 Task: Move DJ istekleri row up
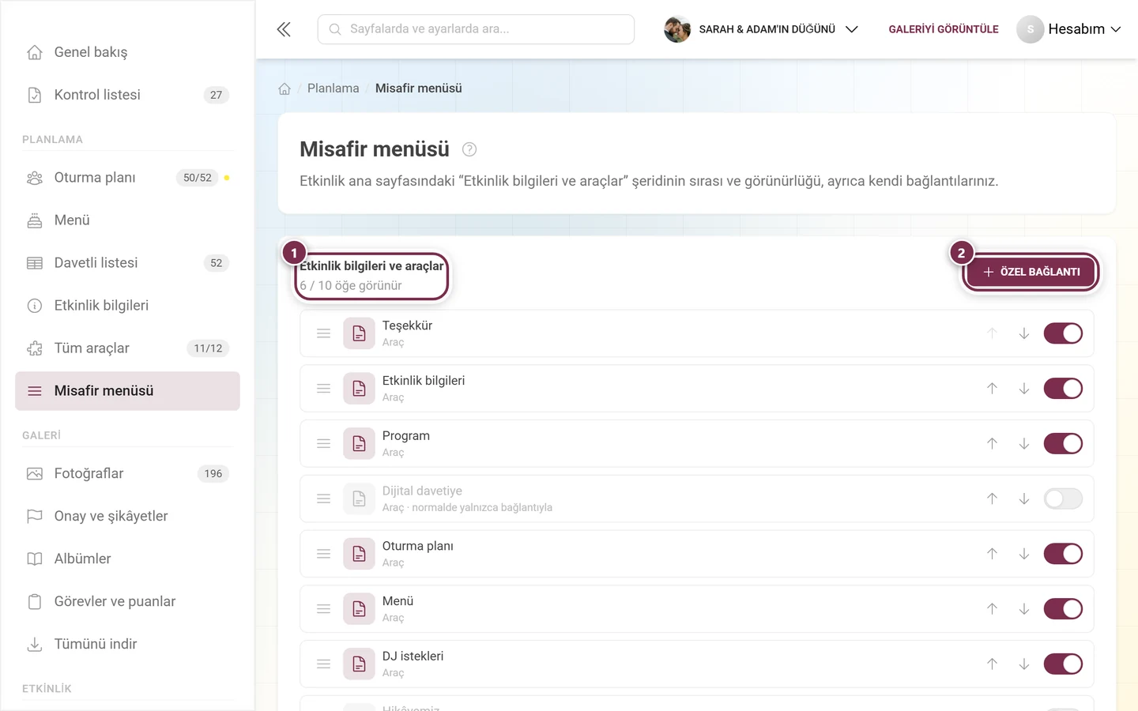[992, 664]
